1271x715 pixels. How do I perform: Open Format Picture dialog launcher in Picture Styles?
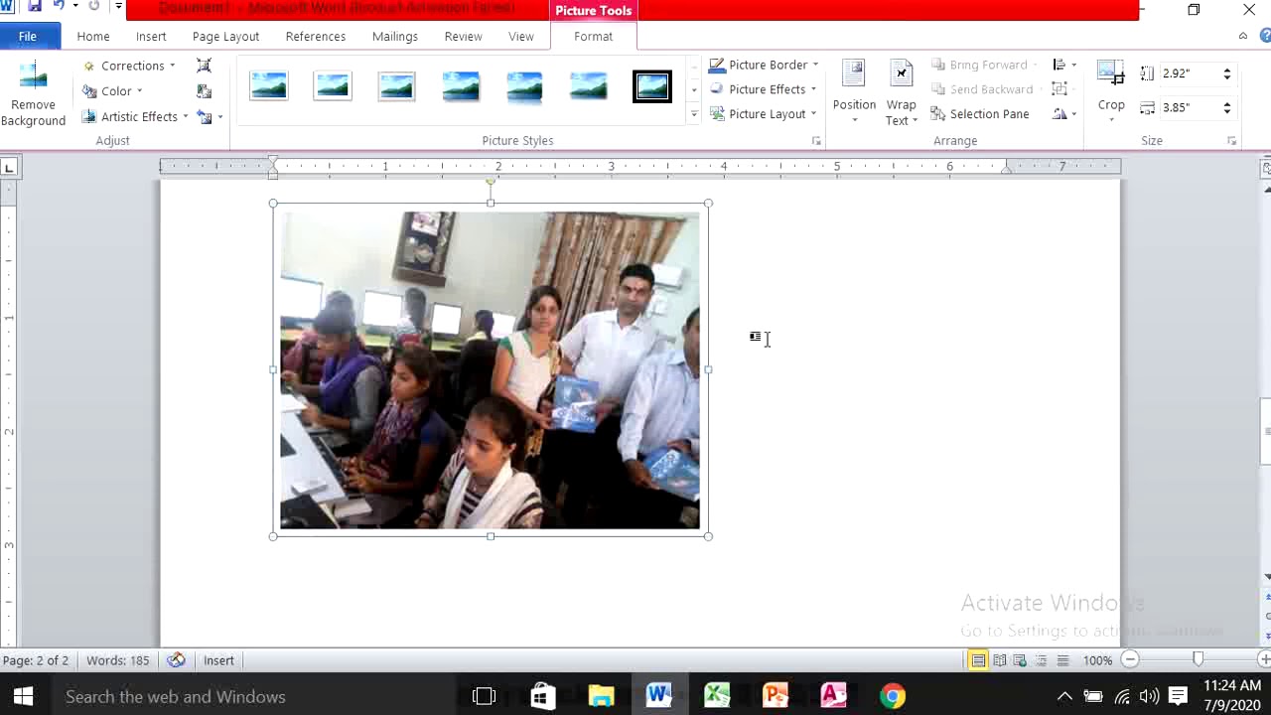pos(816,141)
